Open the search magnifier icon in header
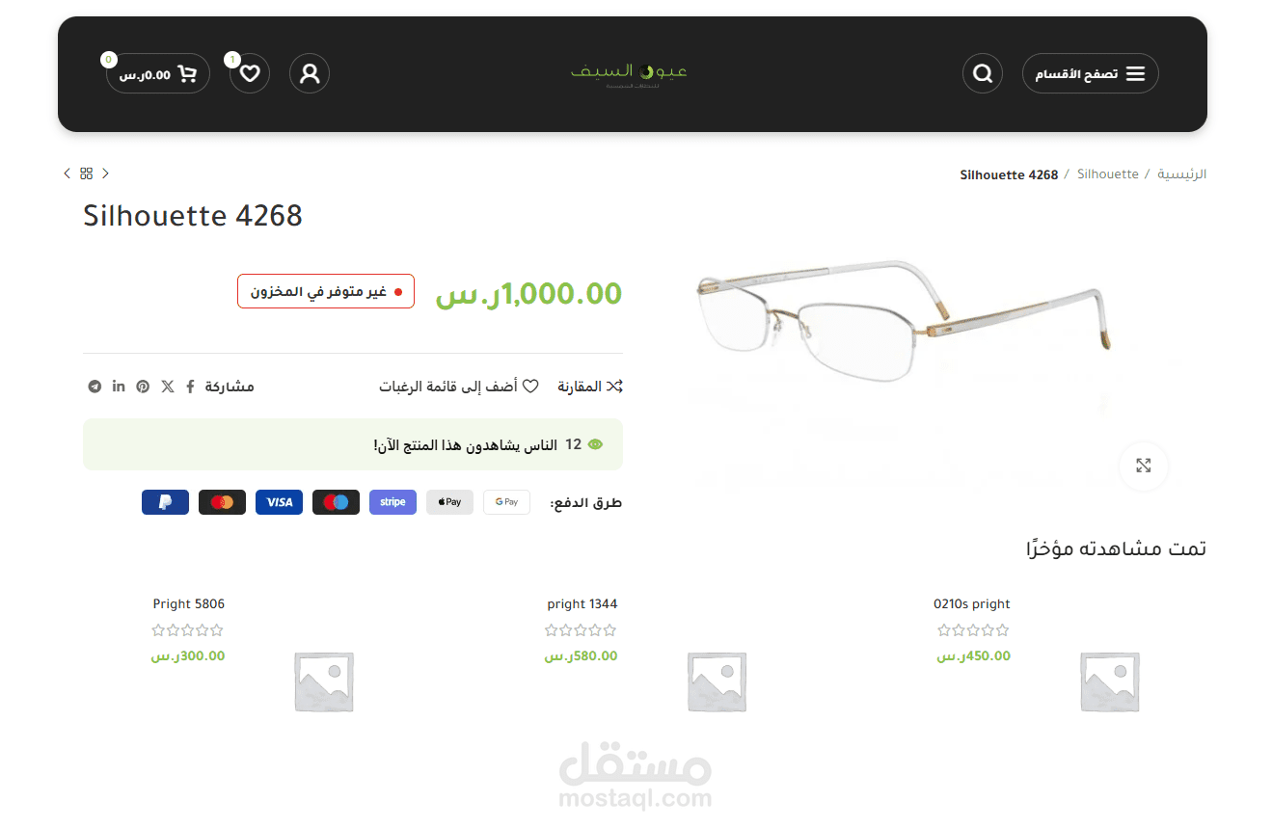This screenshot has height=828, width=1272. (982, 73)
